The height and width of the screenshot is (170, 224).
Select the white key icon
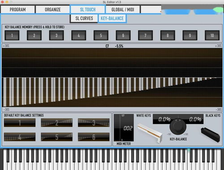(150, 133)
